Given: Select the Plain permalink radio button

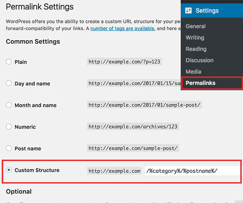Looking at the screenshot, I should 9,61.
